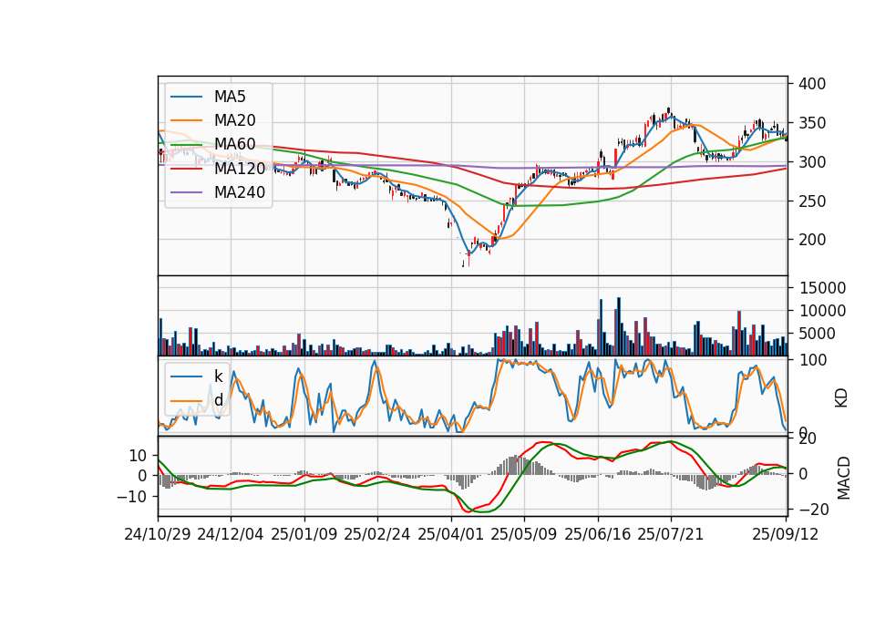Screen dimensions: 875x629
Task: Click the MA20 legend label
Action: pyautogui.click(x=234, y=120)
